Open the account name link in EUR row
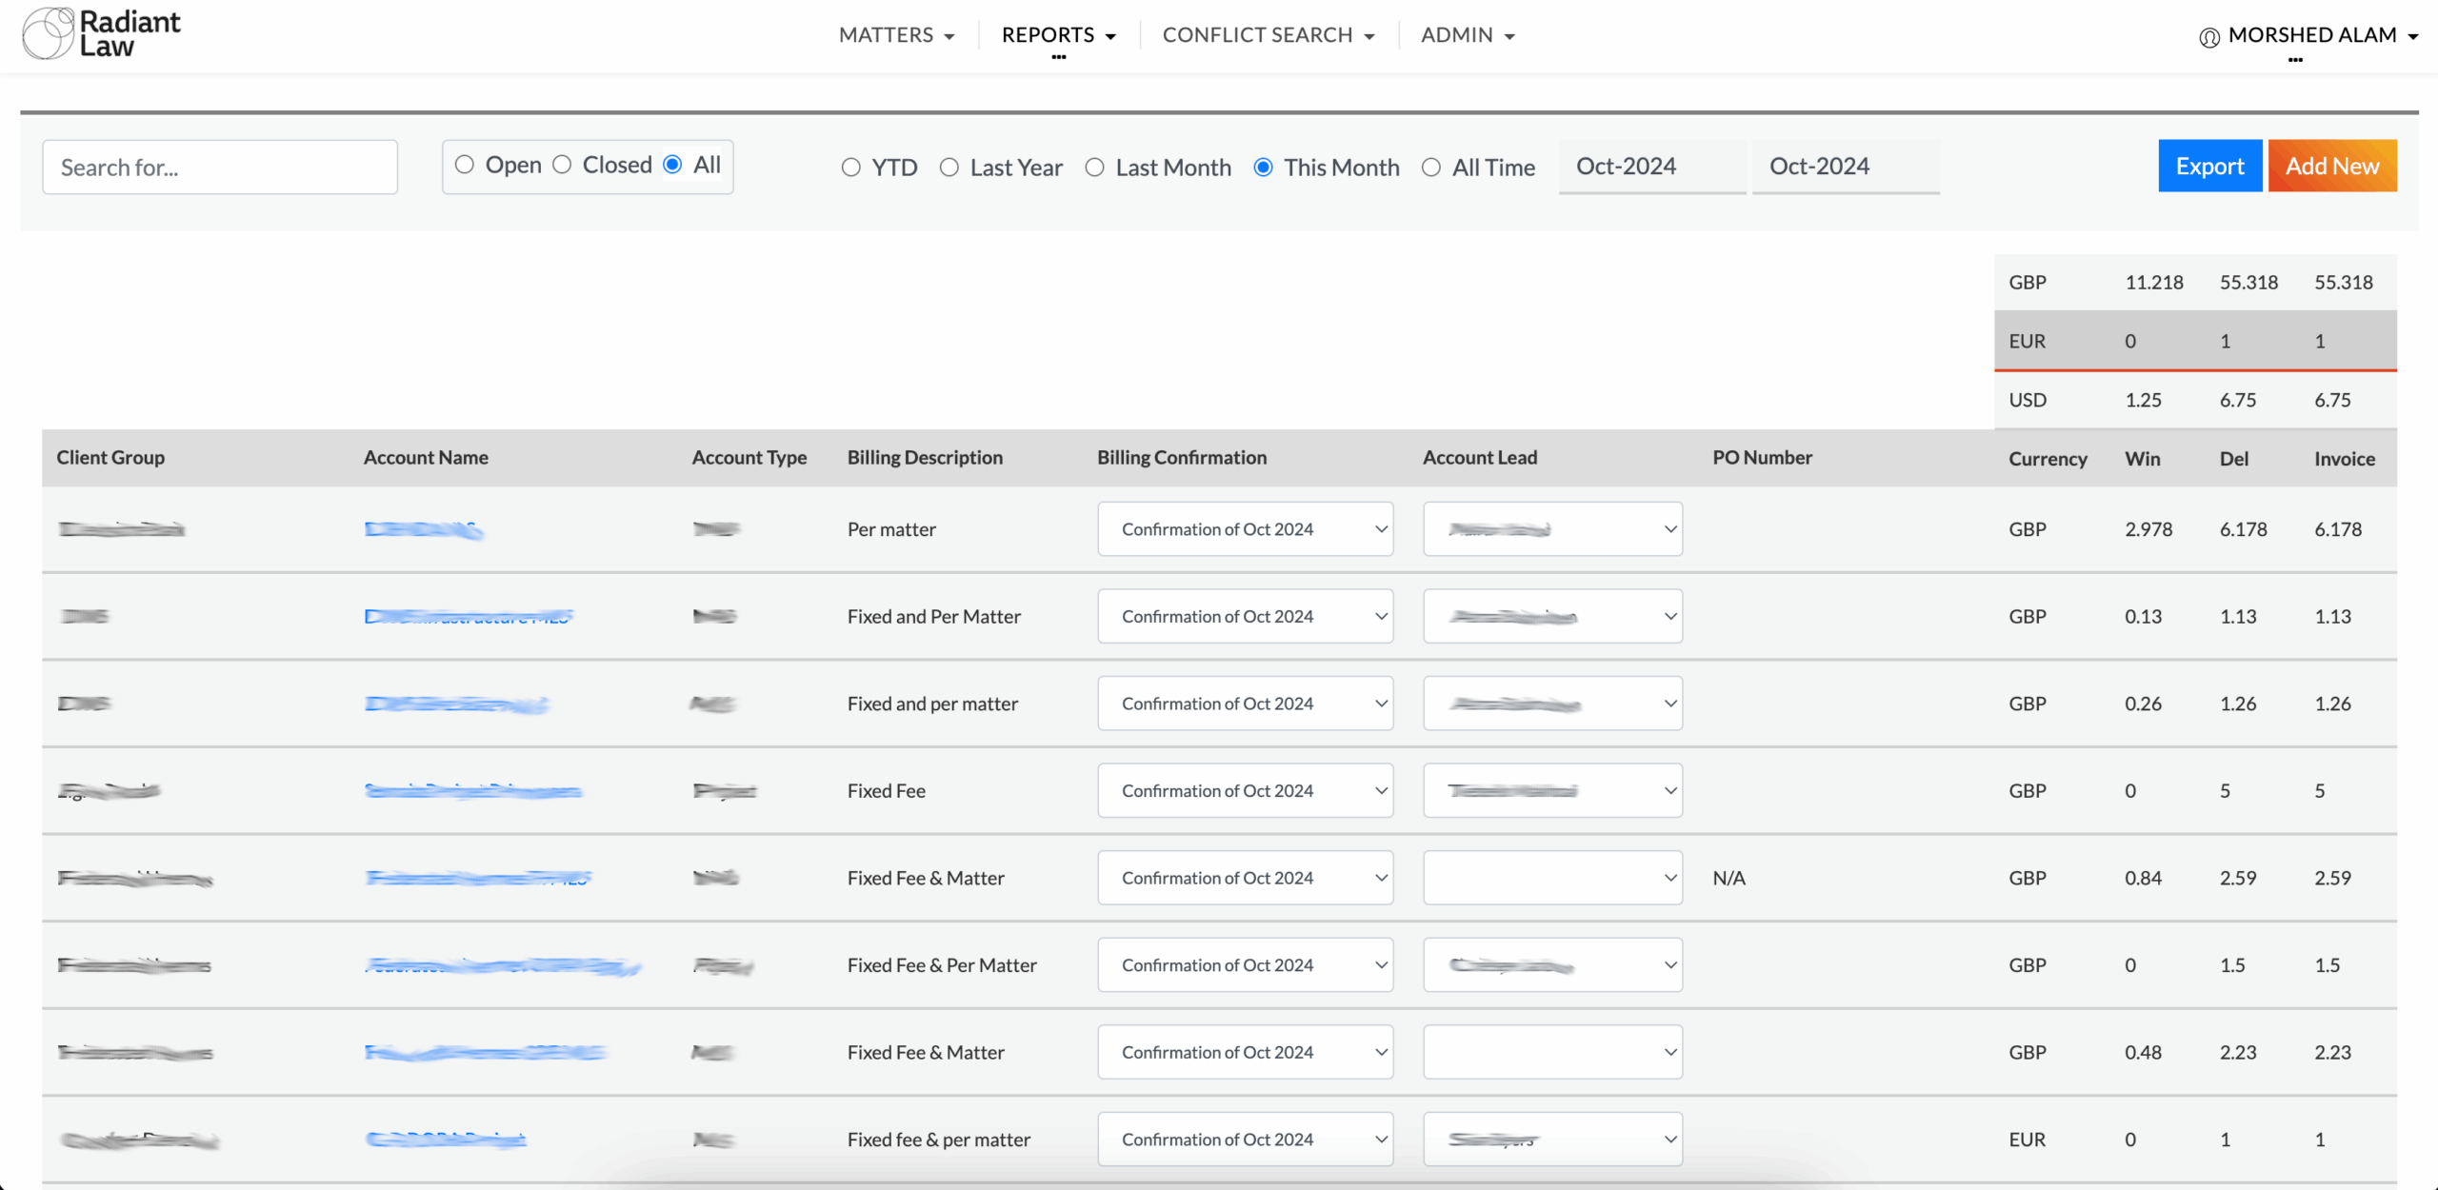 click(446, 1139)
